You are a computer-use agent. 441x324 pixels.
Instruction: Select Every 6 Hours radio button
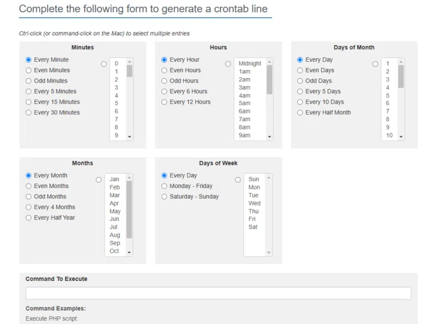point(164,91)
